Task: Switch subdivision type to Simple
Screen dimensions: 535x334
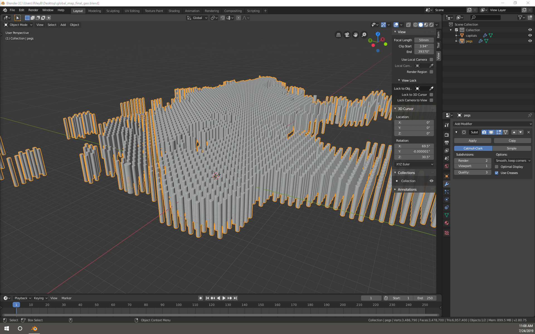Action: point(512,148)
